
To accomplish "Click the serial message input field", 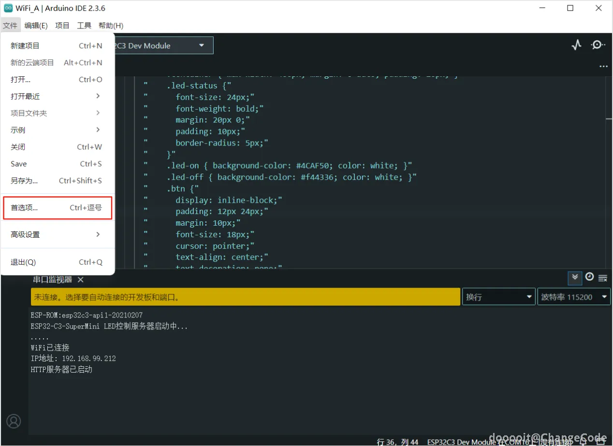I will pos(246,297).
